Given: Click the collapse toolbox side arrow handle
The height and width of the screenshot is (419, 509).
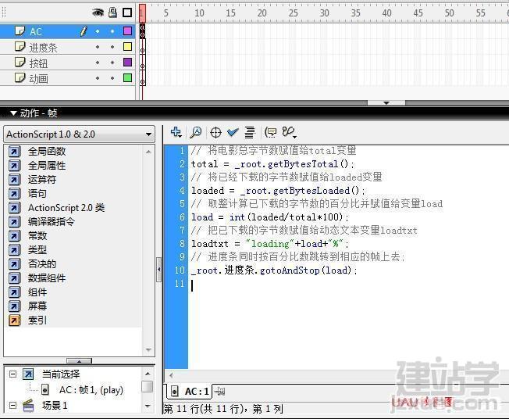Looking at the screenshot, I should click(158, 270).
